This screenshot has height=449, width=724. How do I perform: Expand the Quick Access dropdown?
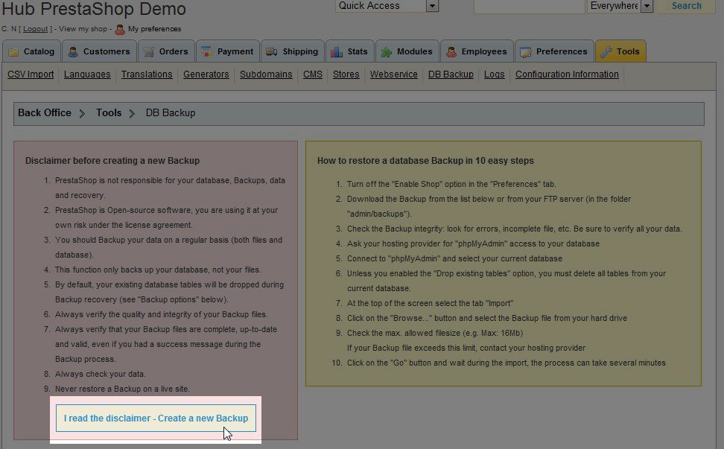pos(432,6)
